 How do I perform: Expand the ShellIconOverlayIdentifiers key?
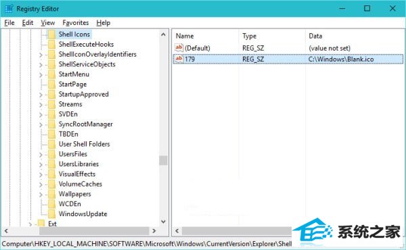click(41, 55)
